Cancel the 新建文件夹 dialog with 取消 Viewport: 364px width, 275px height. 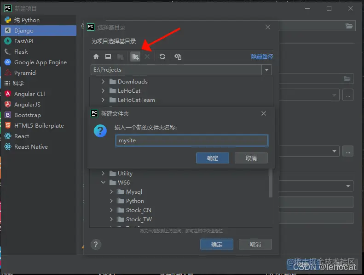coord(251,158)
